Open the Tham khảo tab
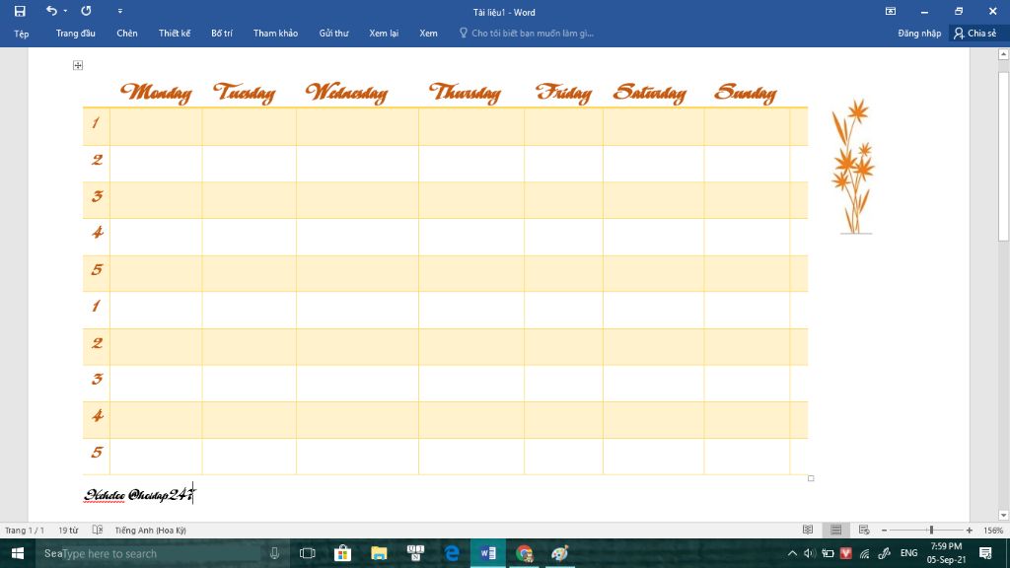This screenshot has height=568, width=1010. tap(276, 34)
